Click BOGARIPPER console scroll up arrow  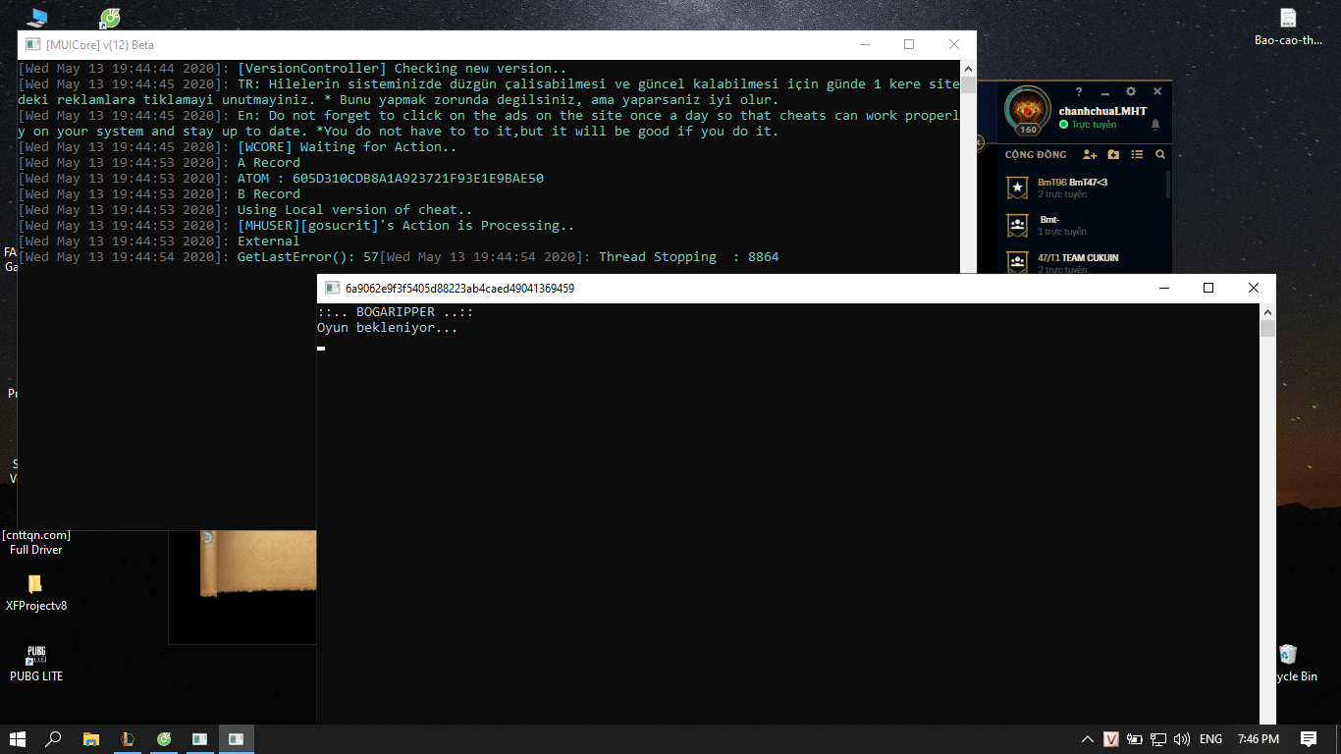(x=1267, y=311)
